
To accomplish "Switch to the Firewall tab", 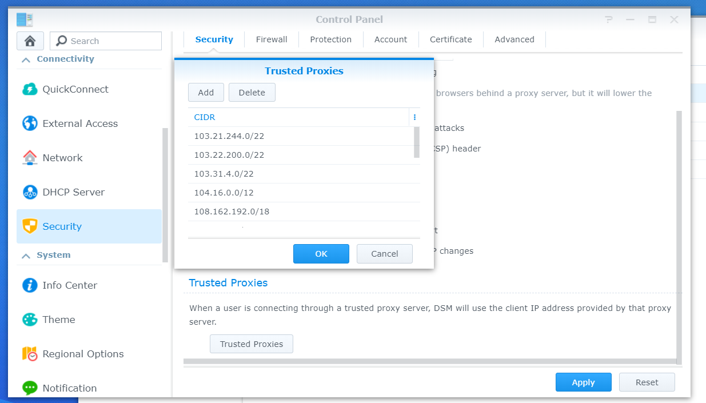I will coord(272,39).
